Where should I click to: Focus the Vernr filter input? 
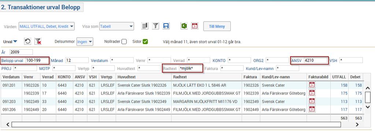159,60
